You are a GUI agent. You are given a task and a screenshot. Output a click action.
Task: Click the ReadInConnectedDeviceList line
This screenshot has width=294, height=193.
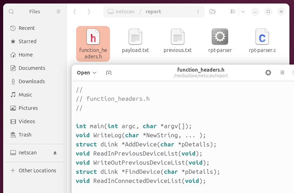pos(141,181)
